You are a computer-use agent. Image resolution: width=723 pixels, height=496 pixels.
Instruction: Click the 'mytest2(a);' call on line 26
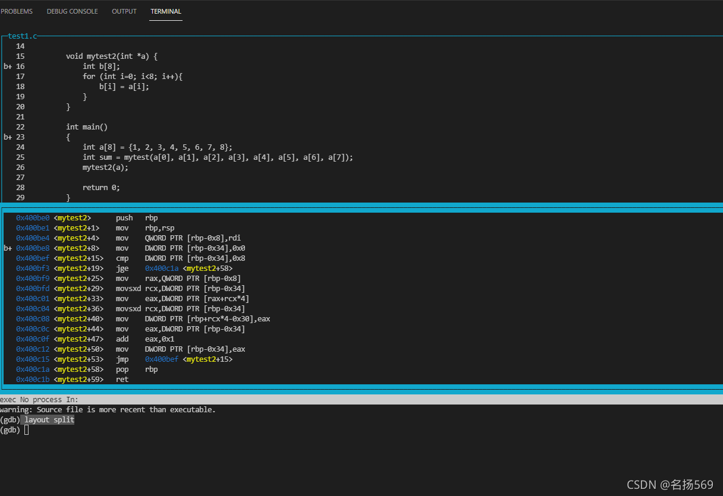point(105,168)
